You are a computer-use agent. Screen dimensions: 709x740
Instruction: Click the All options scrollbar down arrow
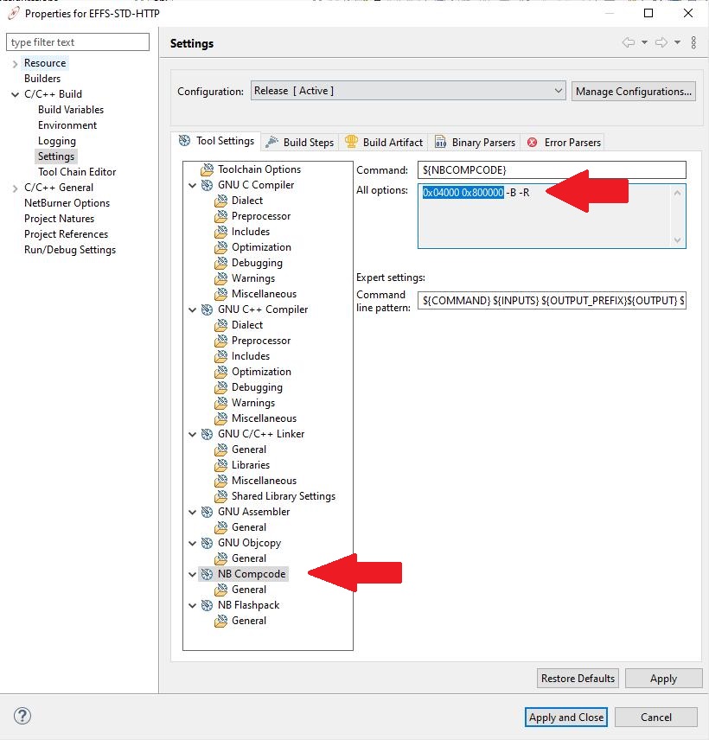[x=677, y=239]
